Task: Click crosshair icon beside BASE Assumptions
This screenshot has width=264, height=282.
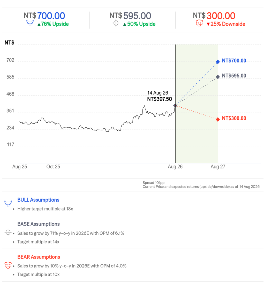Action: [8, 232]
